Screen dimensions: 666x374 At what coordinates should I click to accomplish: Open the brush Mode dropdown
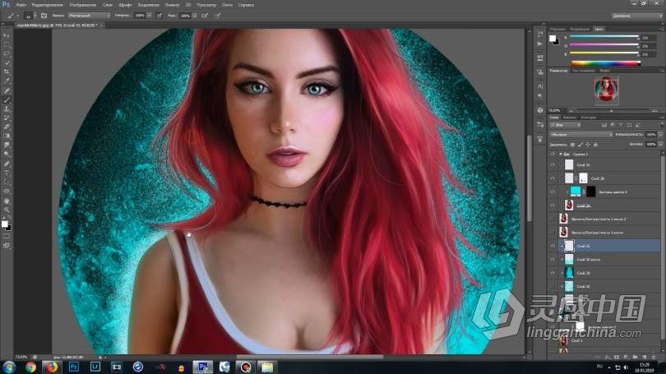(x=89, y=16)
